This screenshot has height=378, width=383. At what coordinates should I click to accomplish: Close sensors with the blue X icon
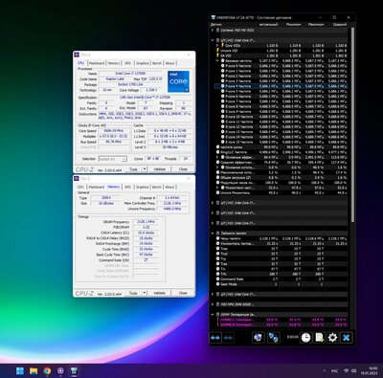(x=347, y=338)
